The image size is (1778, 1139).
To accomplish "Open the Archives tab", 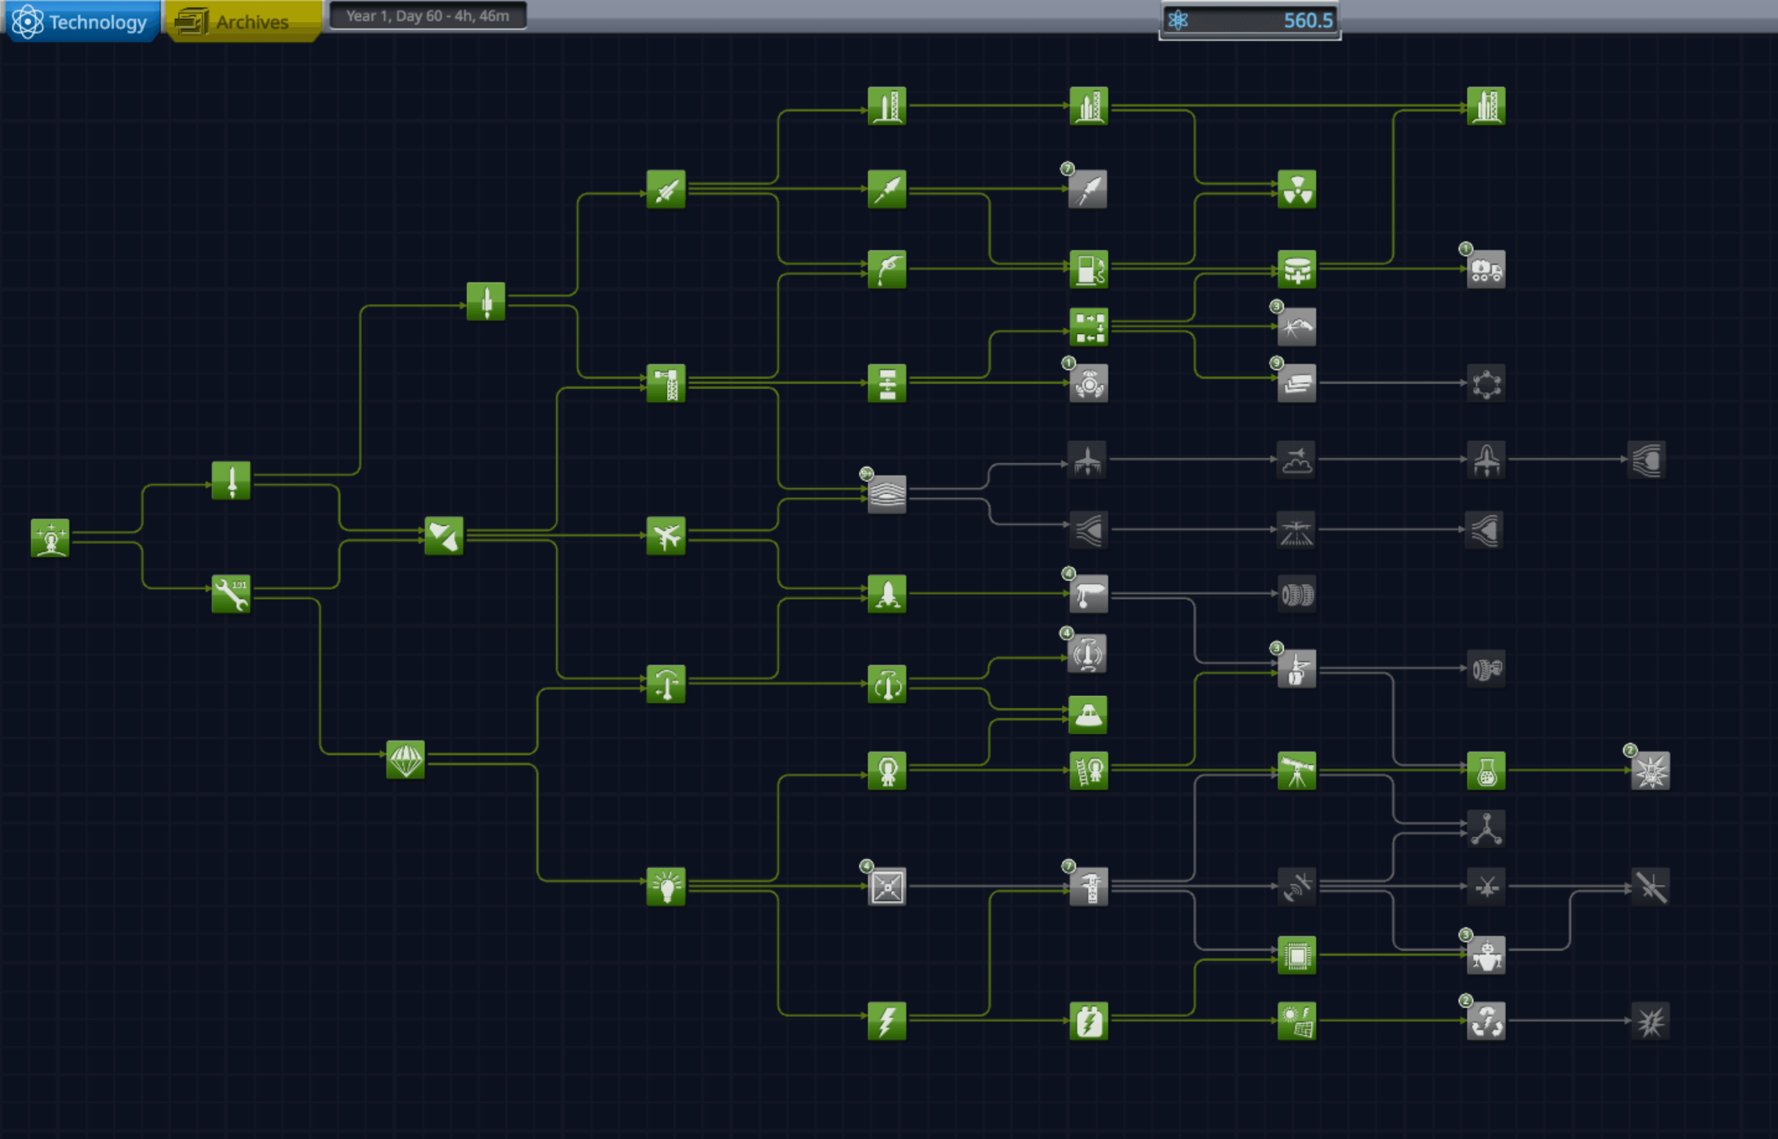I will point(243,22).
